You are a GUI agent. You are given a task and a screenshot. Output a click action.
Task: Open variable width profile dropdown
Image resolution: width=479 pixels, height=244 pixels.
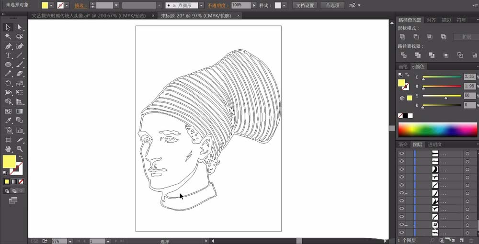[x=160, y=5]
